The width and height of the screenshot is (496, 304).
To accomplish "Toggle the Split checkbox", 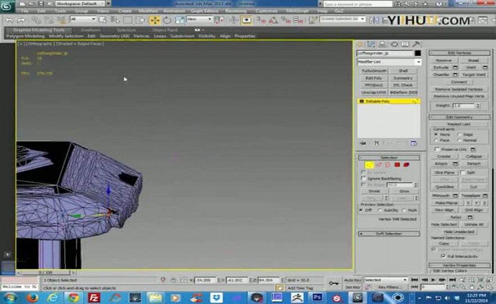I will [x=463, y=173].
